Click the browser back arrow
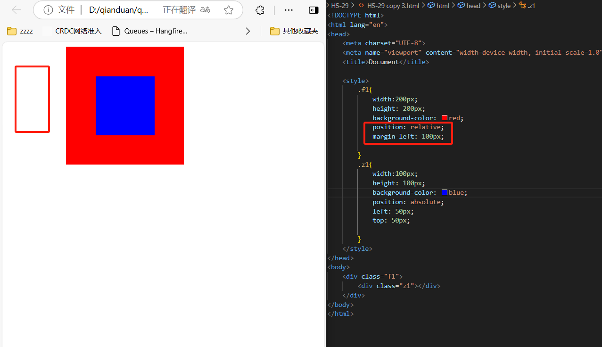Viewport: 602px width, 347px height. coord(16,10)
